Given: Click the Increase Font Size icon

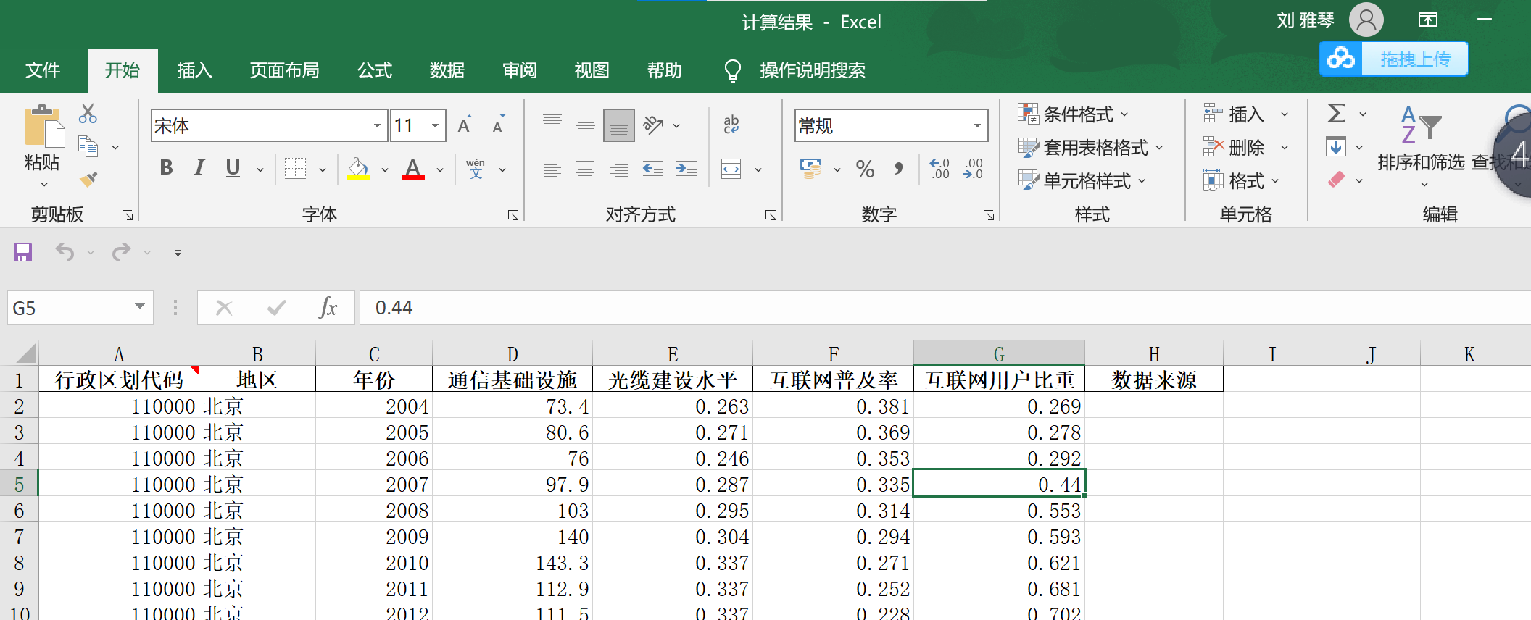Looking at the screenshot, I should 465,125.
